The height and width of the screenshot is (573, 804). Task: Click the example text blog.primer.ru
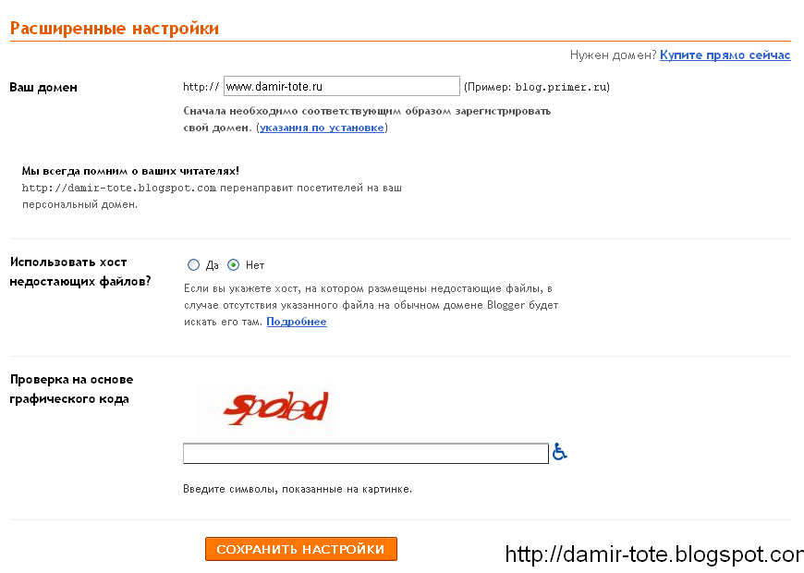pos(560,87)
